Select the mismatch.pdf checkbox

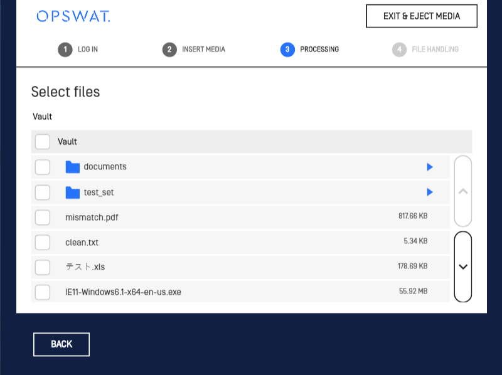point(43,218)
